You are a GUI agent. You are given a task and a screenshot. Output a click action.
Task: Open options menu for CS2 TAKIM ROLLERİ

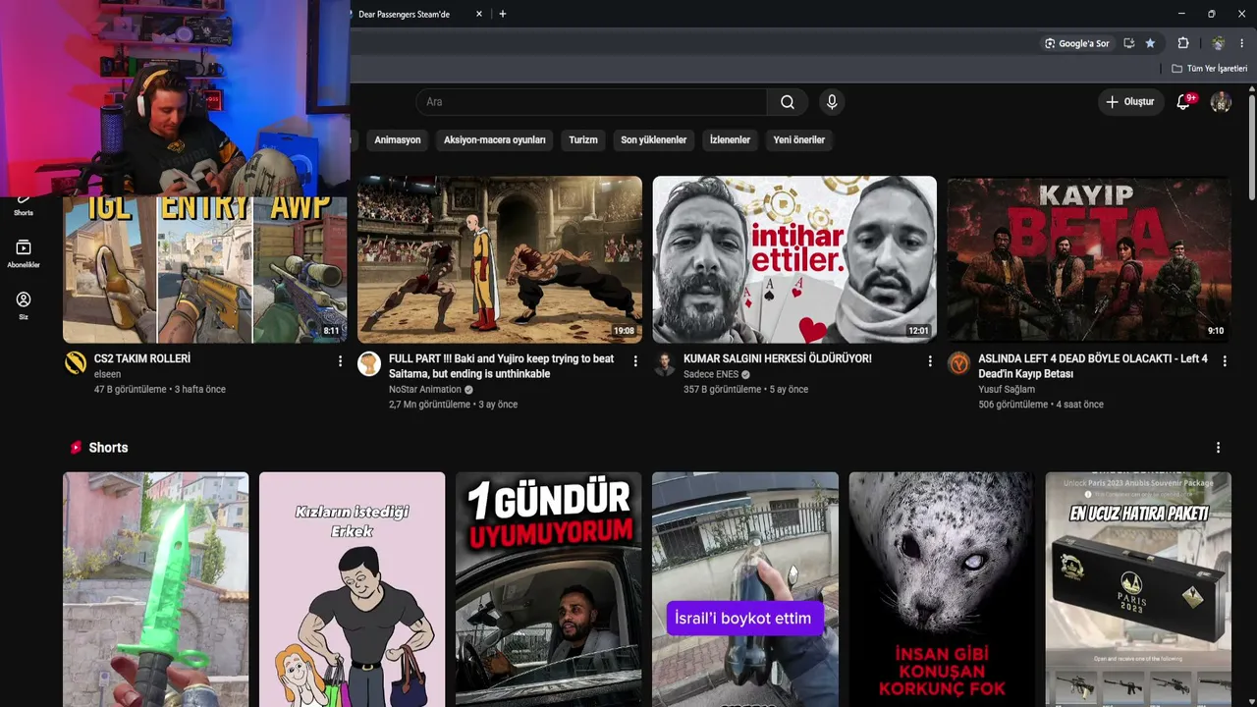click(341, 361)
